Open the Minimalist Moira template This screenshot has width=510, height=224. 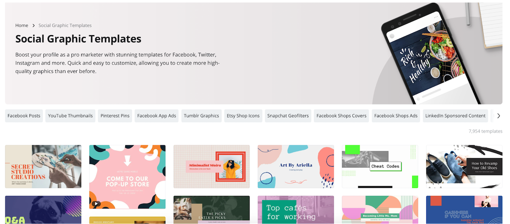pos(212,167)
